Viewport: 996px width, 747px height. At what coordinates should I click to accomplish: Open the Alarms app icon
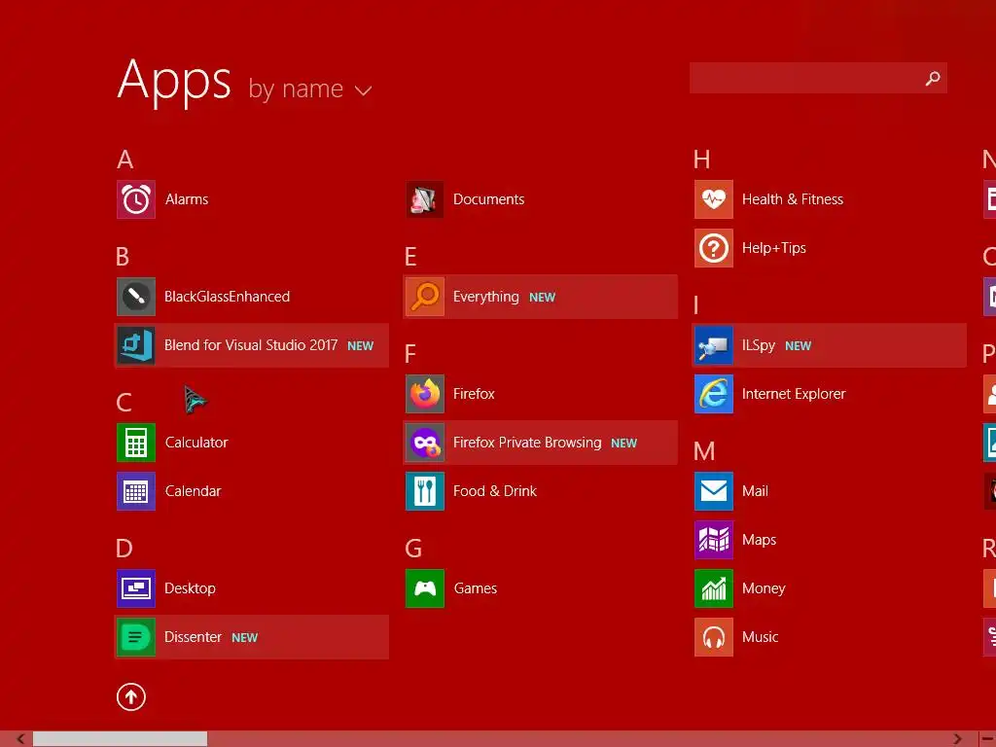click(x=136, y=199)
